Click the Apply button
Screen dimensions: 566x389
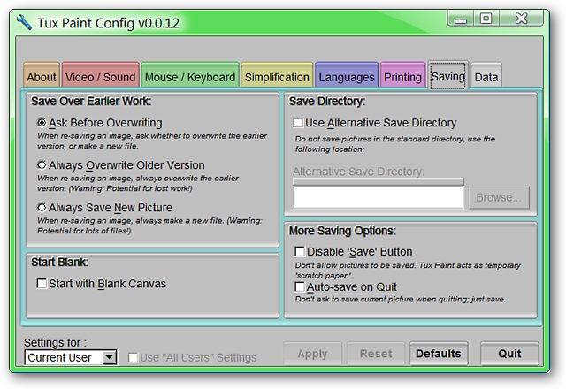312,354
